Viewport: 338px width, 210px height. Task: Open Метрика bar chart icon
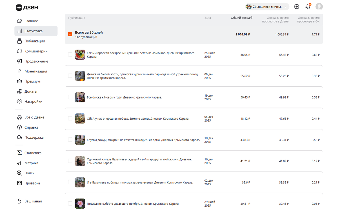pos(19,163)
